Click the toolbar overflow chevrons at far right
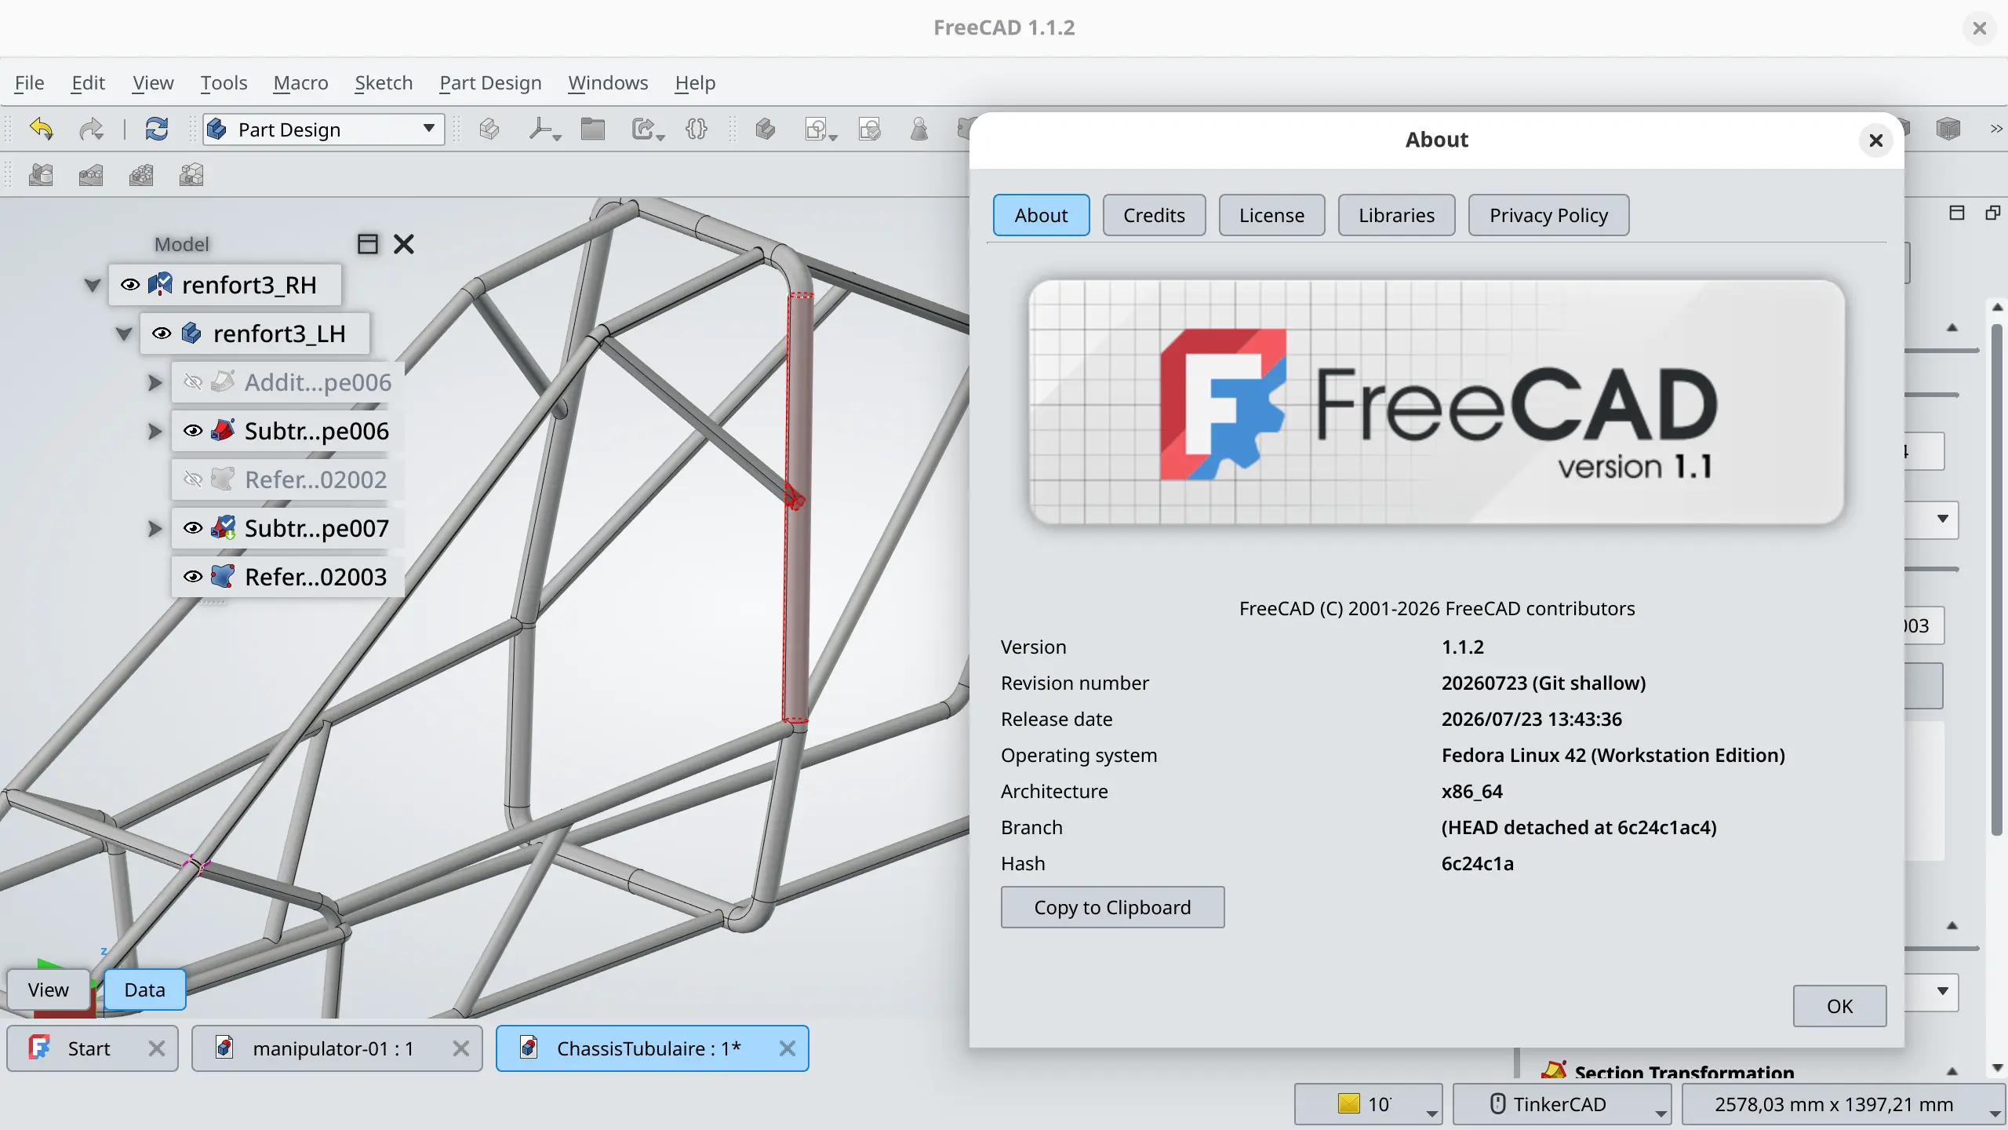 tap(1996, 129)
